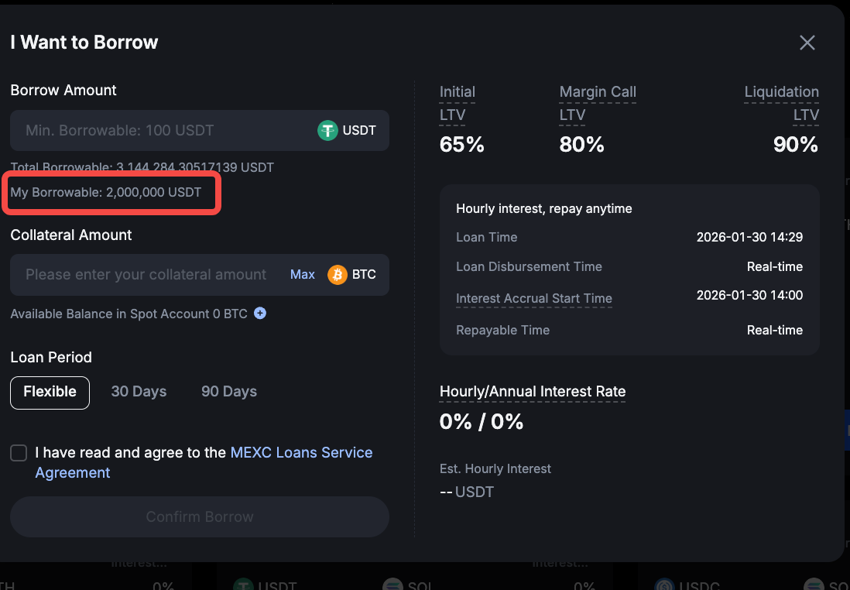This screenshot has width=850, height=590.
Task: Click the plus icon beside Available Balance
Action: (x=260, y=314)
